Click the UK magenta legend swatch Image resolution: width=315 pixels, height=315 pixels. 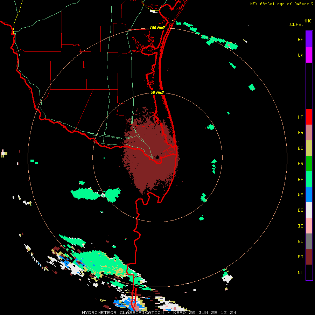[309, 55]
